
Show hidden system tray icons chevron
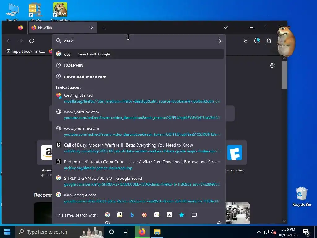pyautogui.click(x=258, y=232)
